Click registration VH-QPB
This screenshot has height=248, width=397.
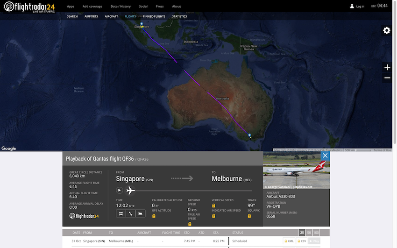[273, 206]
